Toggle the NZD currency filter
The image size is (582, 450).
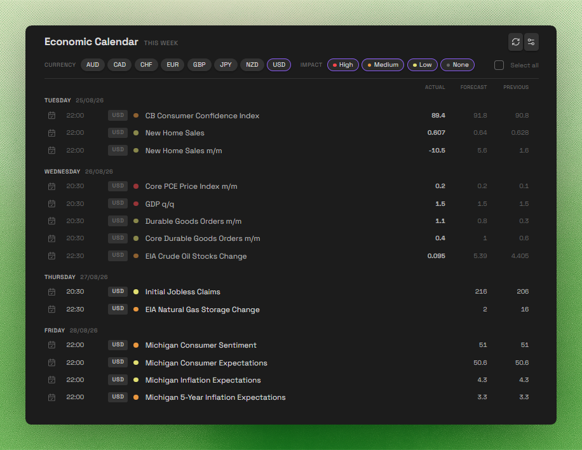click(252, 65)
